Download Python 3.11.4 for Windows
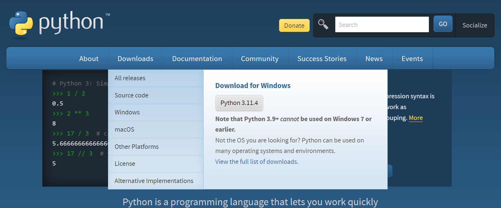501x208 pixels. [239, 103]
